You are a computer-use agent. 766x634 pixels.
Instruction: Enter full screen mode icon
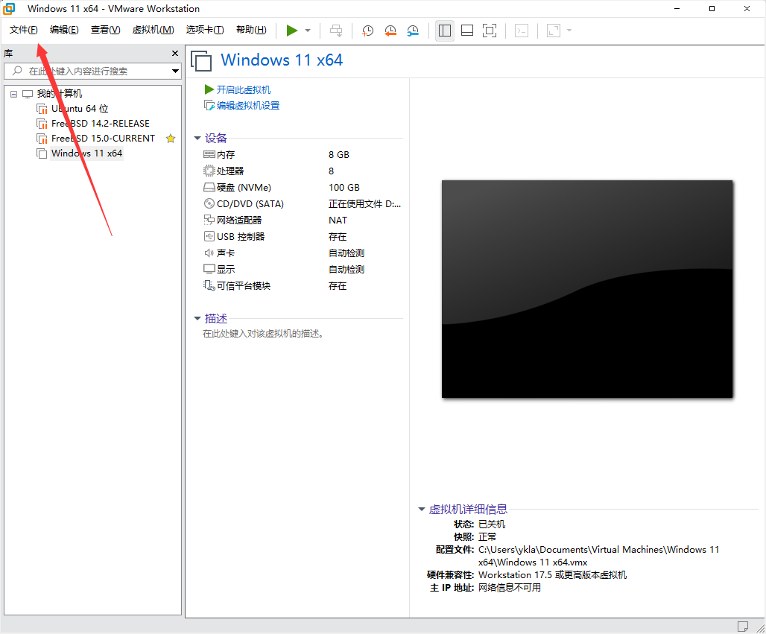490,31
